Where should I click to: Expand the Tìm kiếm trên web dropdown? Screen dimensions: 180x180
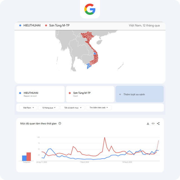point(99,107)
